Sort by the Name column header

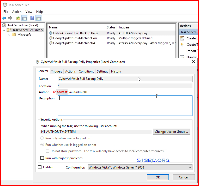point(76,27)
